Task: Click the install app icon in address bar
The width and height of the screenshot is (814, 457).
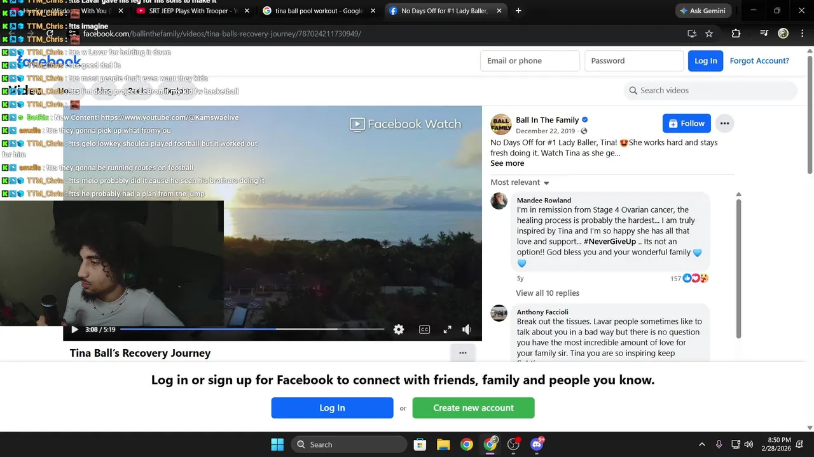Action: [692, 34]
